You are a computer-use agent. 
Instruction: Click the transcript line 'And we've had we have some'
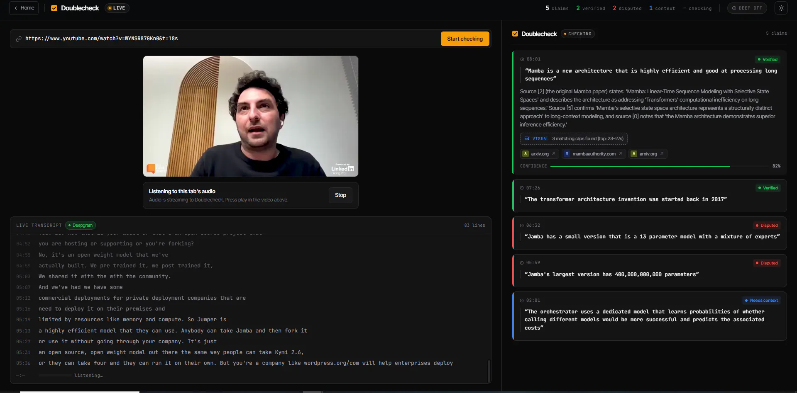point(81,287)
